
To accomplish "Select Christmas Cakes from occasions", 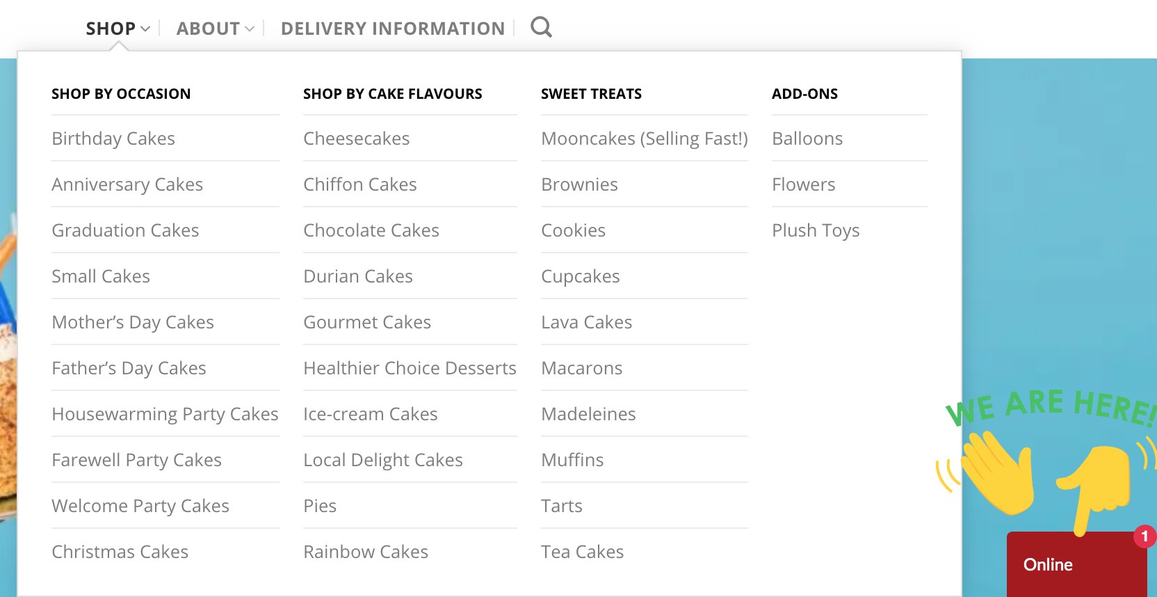I will click(x=120, y=552).
